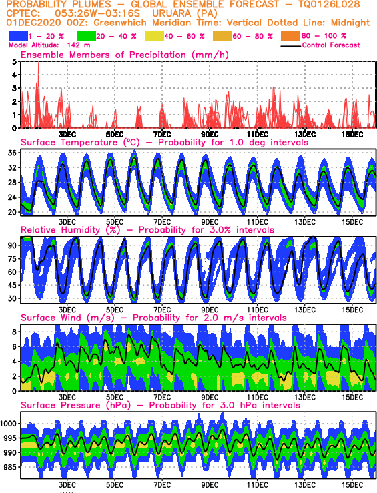The image size is (377, 493).
Task: Click the Relative Humidity chart title
Action: coord(147,230)
